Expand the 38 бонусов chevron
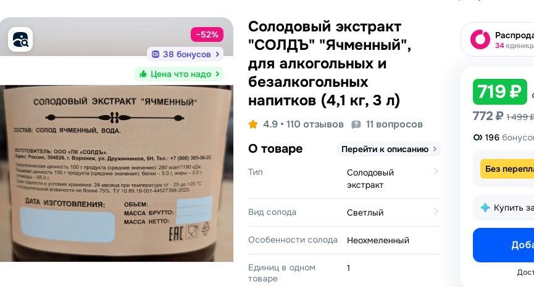The width and height of the screenshot is (534, 287). tap(218, 54)
